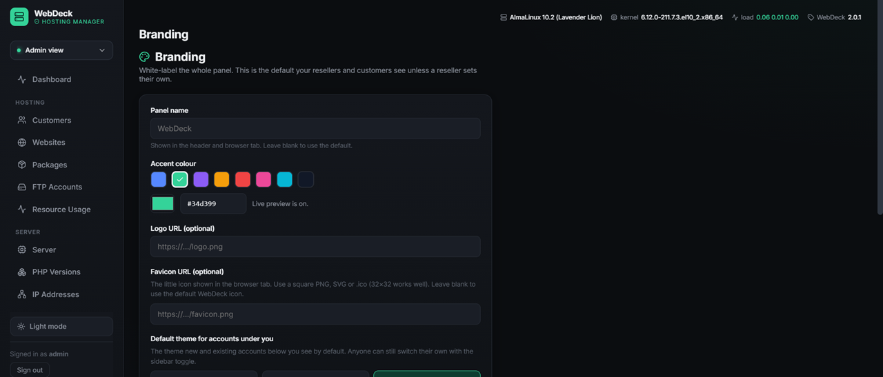Viewport: 883px width, 377px height.
Task: Click the Websites globe icon
Action: pos(22,143)
